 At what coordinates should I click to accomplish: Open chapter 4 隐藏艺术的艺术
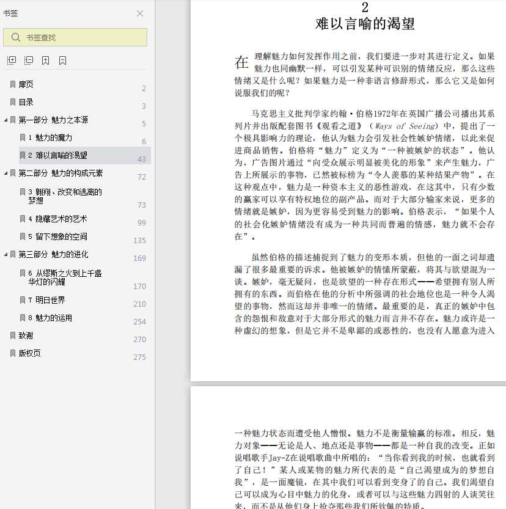coord(57,219)
